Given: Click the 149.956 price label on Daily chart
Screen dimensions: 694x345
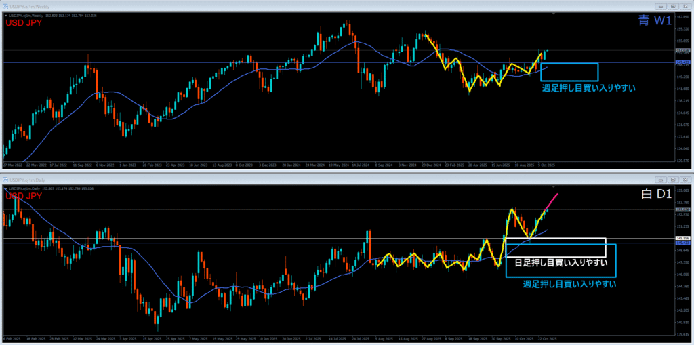Looking at the screenshot, I should 682,239.
